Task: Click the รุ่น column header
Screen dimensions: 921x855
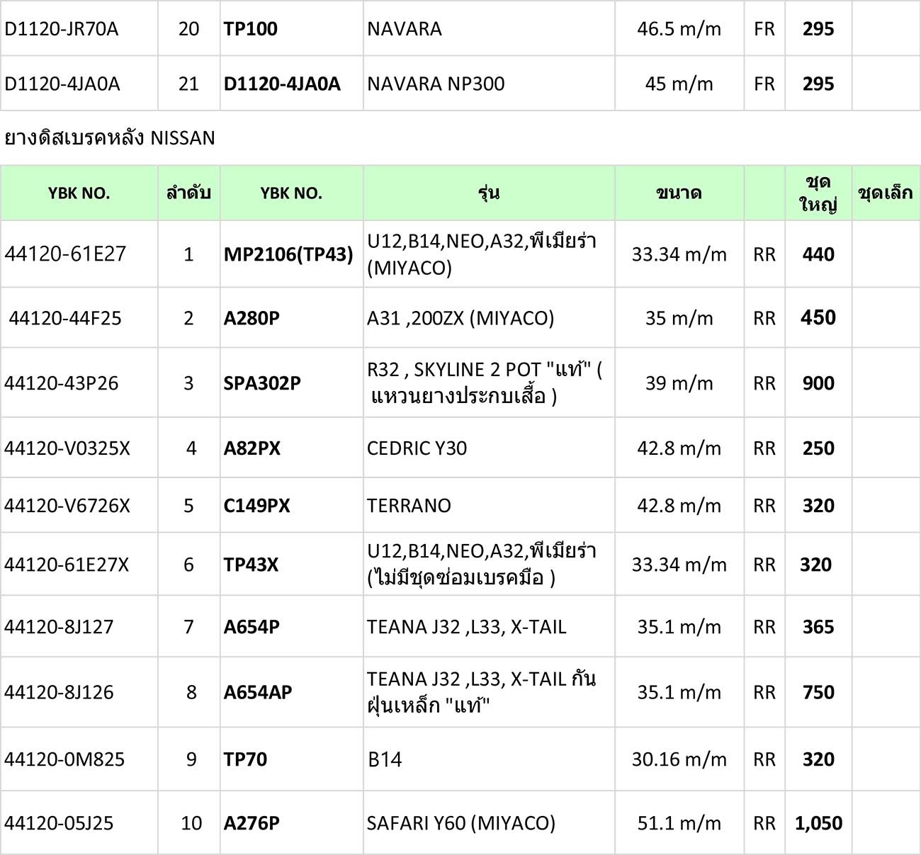Action: point(489,193)
